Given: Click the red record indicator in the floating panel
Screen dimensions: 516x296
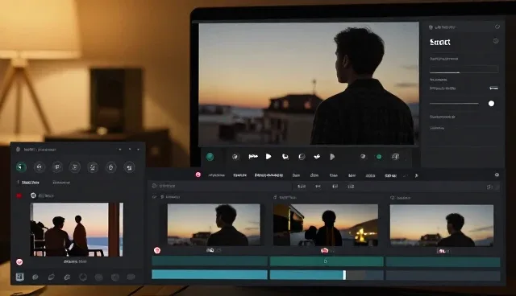Looking at the screenshot, I should (x=19, y=195).
